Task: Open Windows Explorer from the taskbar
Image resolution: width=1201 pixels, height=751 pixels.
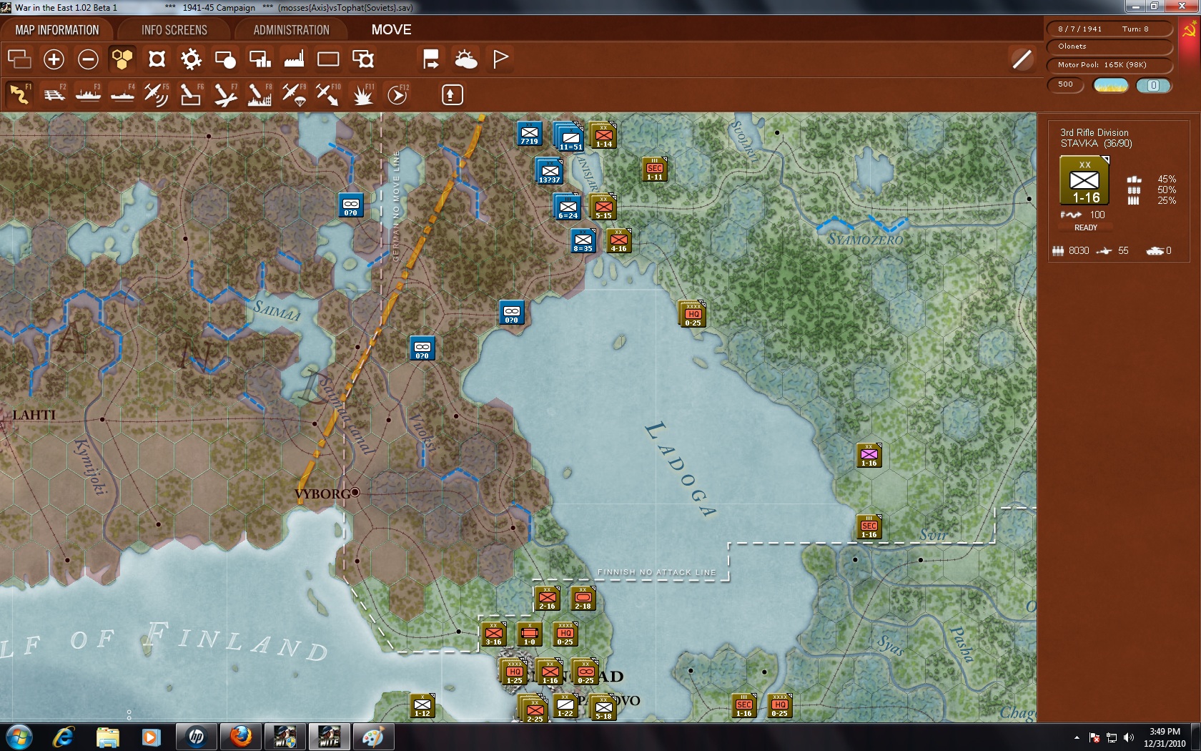Action: pos(107,737)
